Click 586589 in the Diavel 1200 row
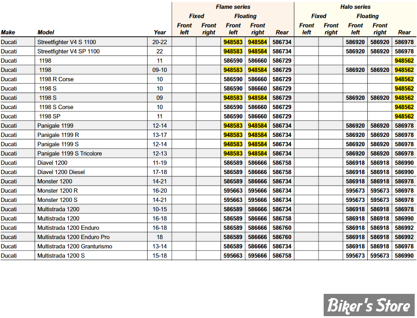 tap(233, 163)
